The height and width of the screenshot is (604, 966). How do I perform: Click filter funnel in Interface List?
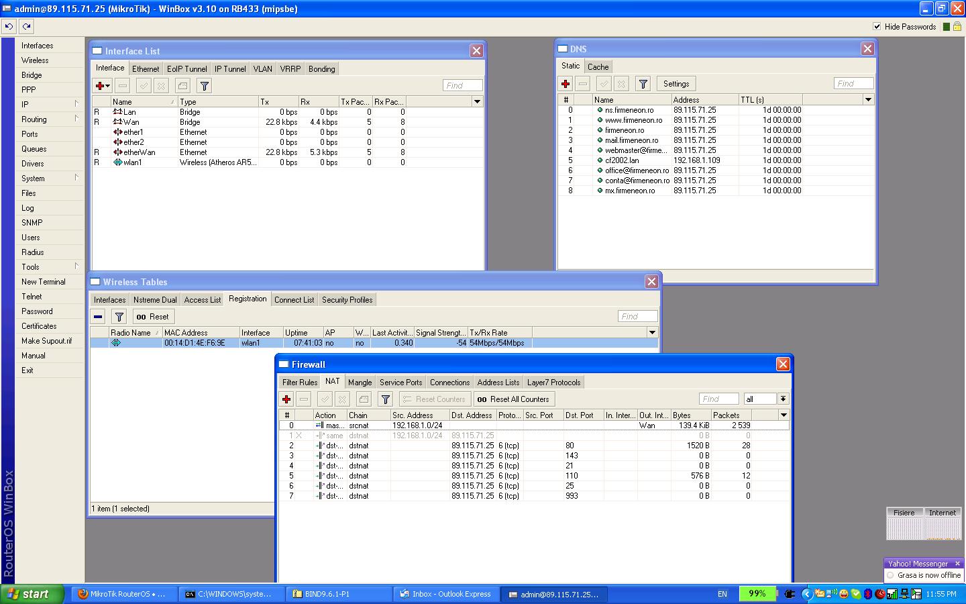coord(205,86)
